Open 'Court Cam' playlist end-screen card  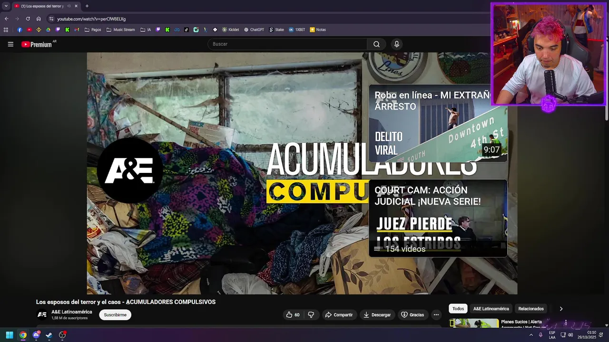[438, 218]
